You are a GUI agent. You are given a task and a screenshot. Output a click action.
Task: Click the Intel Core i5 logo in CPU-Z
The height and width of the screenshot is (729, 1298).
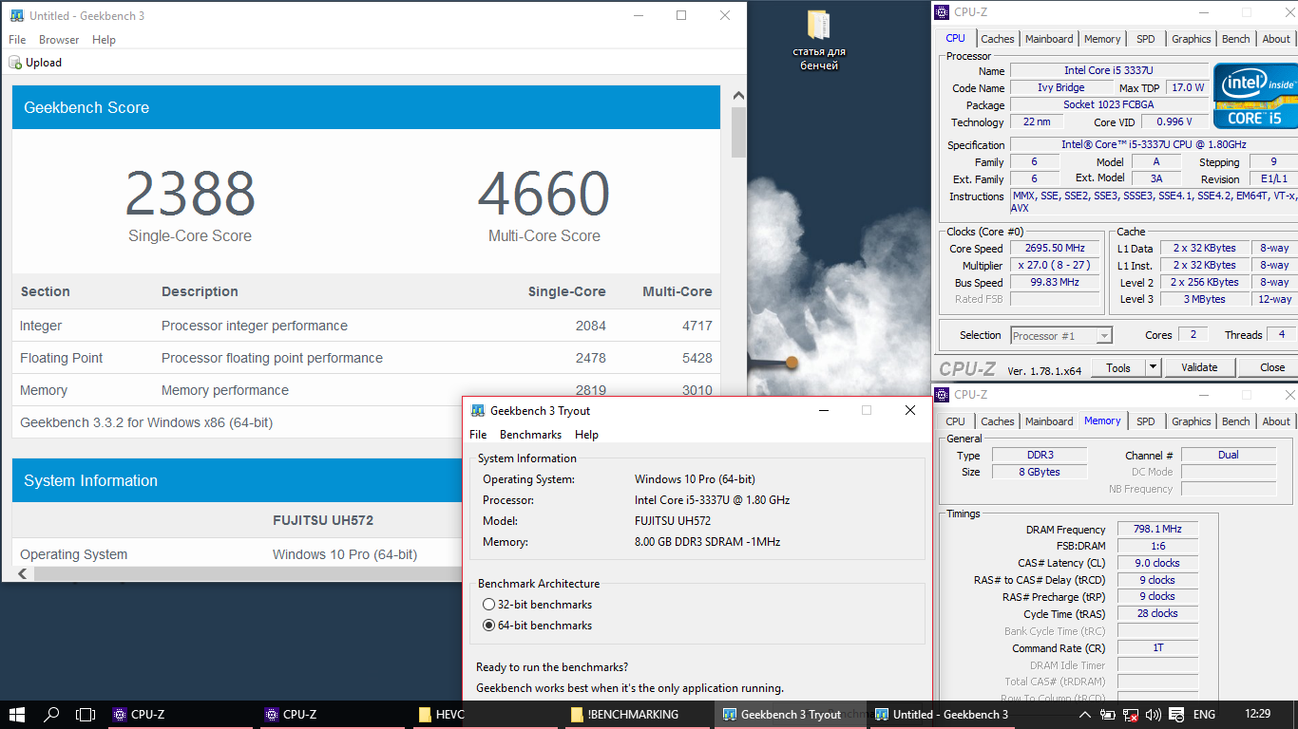point(1253,95)
